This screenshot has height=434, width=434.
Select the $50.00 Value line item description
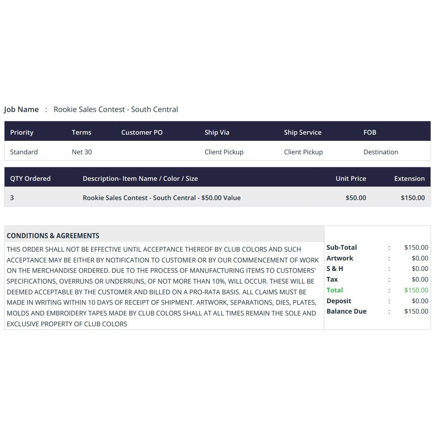coord(162,198)
